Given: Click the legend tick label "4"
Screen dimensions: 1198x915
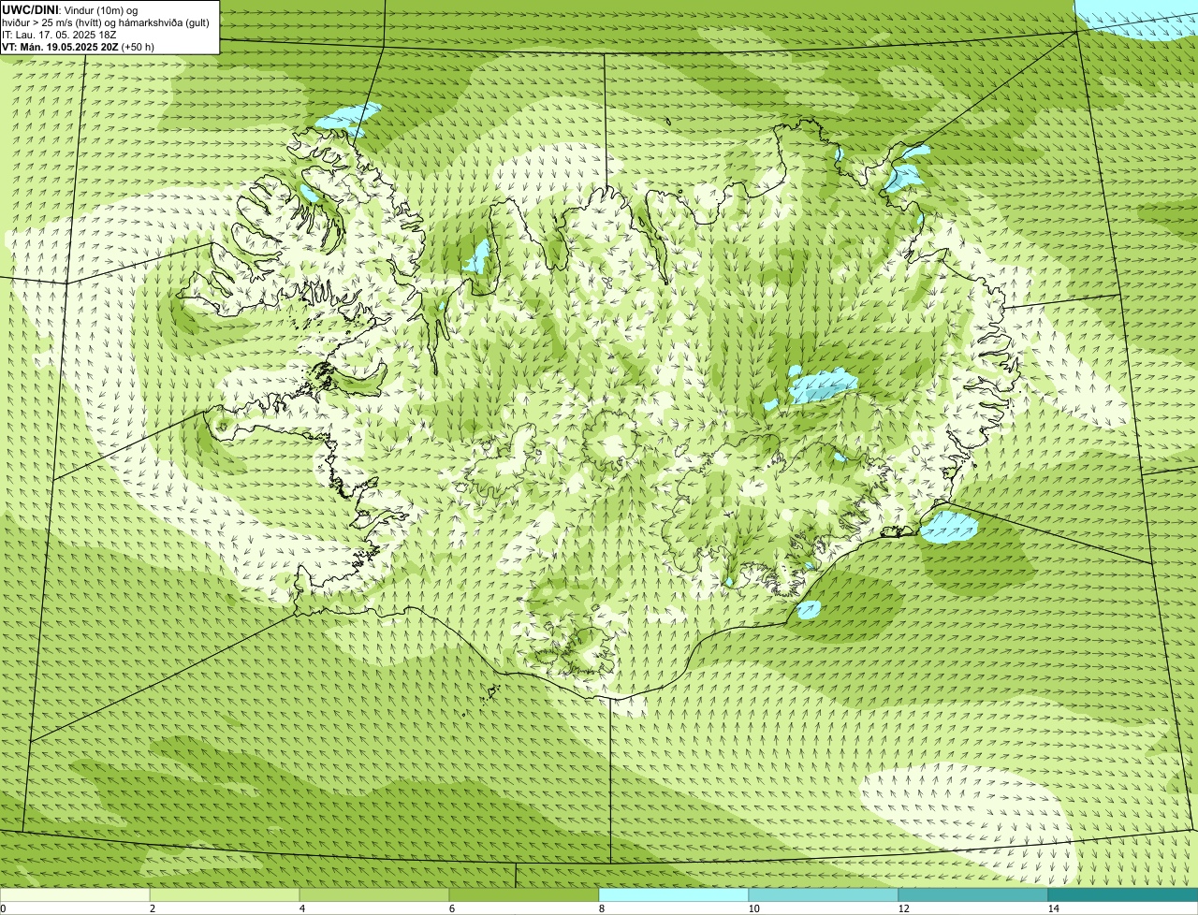Looking at the screenshot, I should tap(301, 908).
